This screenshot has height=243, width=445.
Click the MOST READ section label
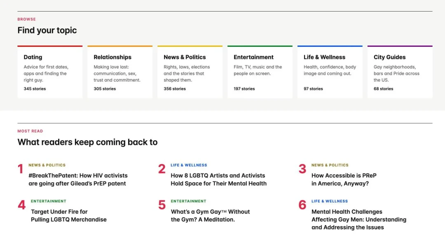[30, 131]
